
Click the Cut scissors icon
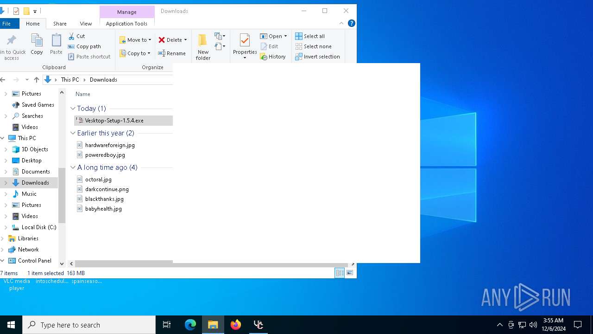pos(71,36)
